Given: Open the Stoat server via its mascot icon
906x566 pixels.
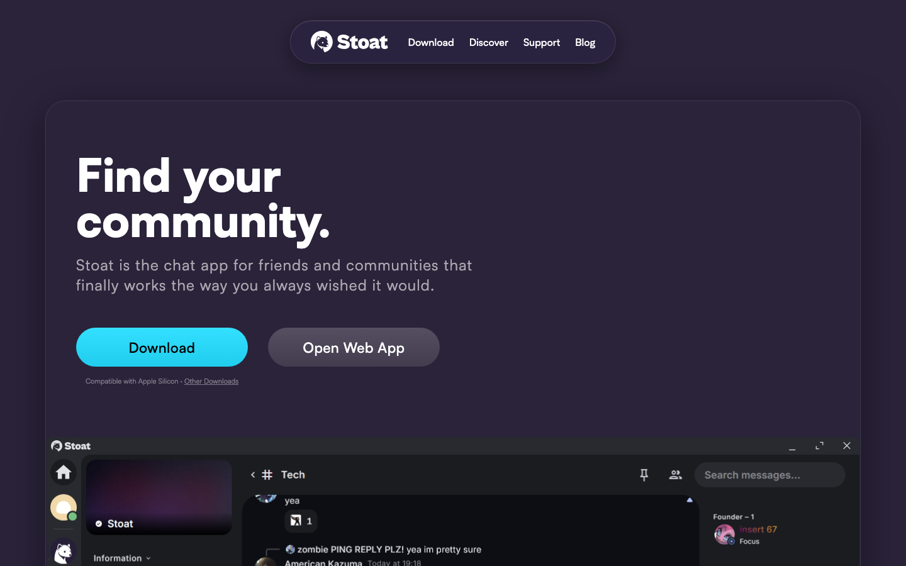Looking at the screenshot, I should pyautogui.click(x=63, y=552).
